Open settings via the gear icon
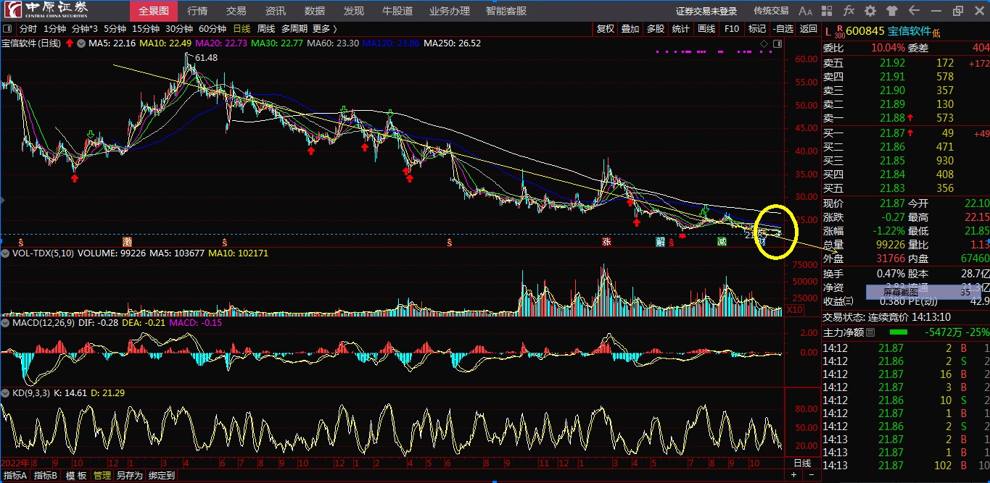This screenshot has width=990, height=483. (870, 11)
